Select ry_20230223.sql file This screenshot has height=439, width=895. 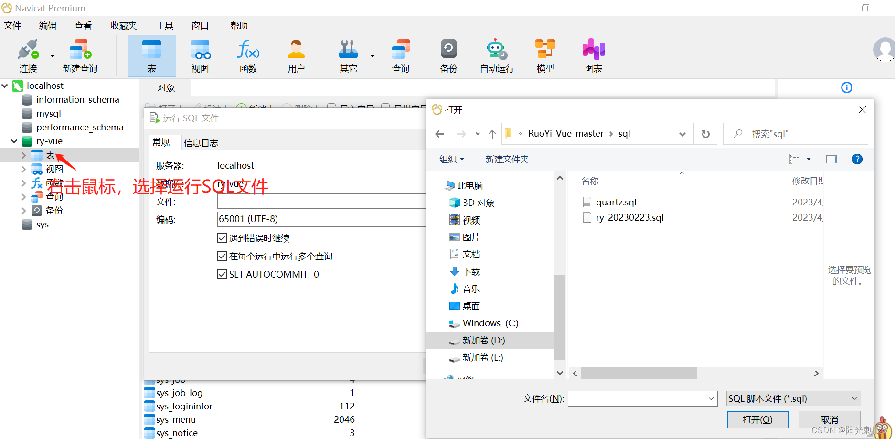623,217
